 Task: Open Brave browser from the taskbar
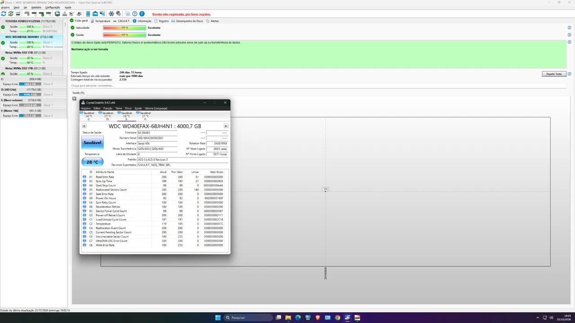click(318, 318)
